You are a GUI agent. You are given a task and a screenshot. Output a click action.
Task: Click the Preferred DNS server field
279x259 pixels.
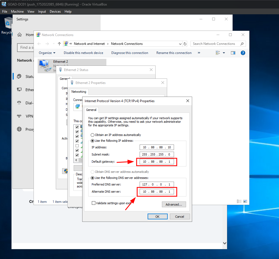[157, 184]
